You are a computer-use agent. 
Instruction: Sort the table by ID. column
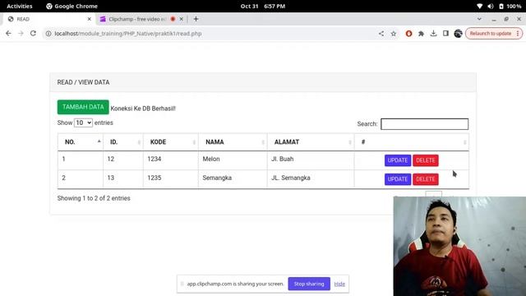click(x=123, y=142)
